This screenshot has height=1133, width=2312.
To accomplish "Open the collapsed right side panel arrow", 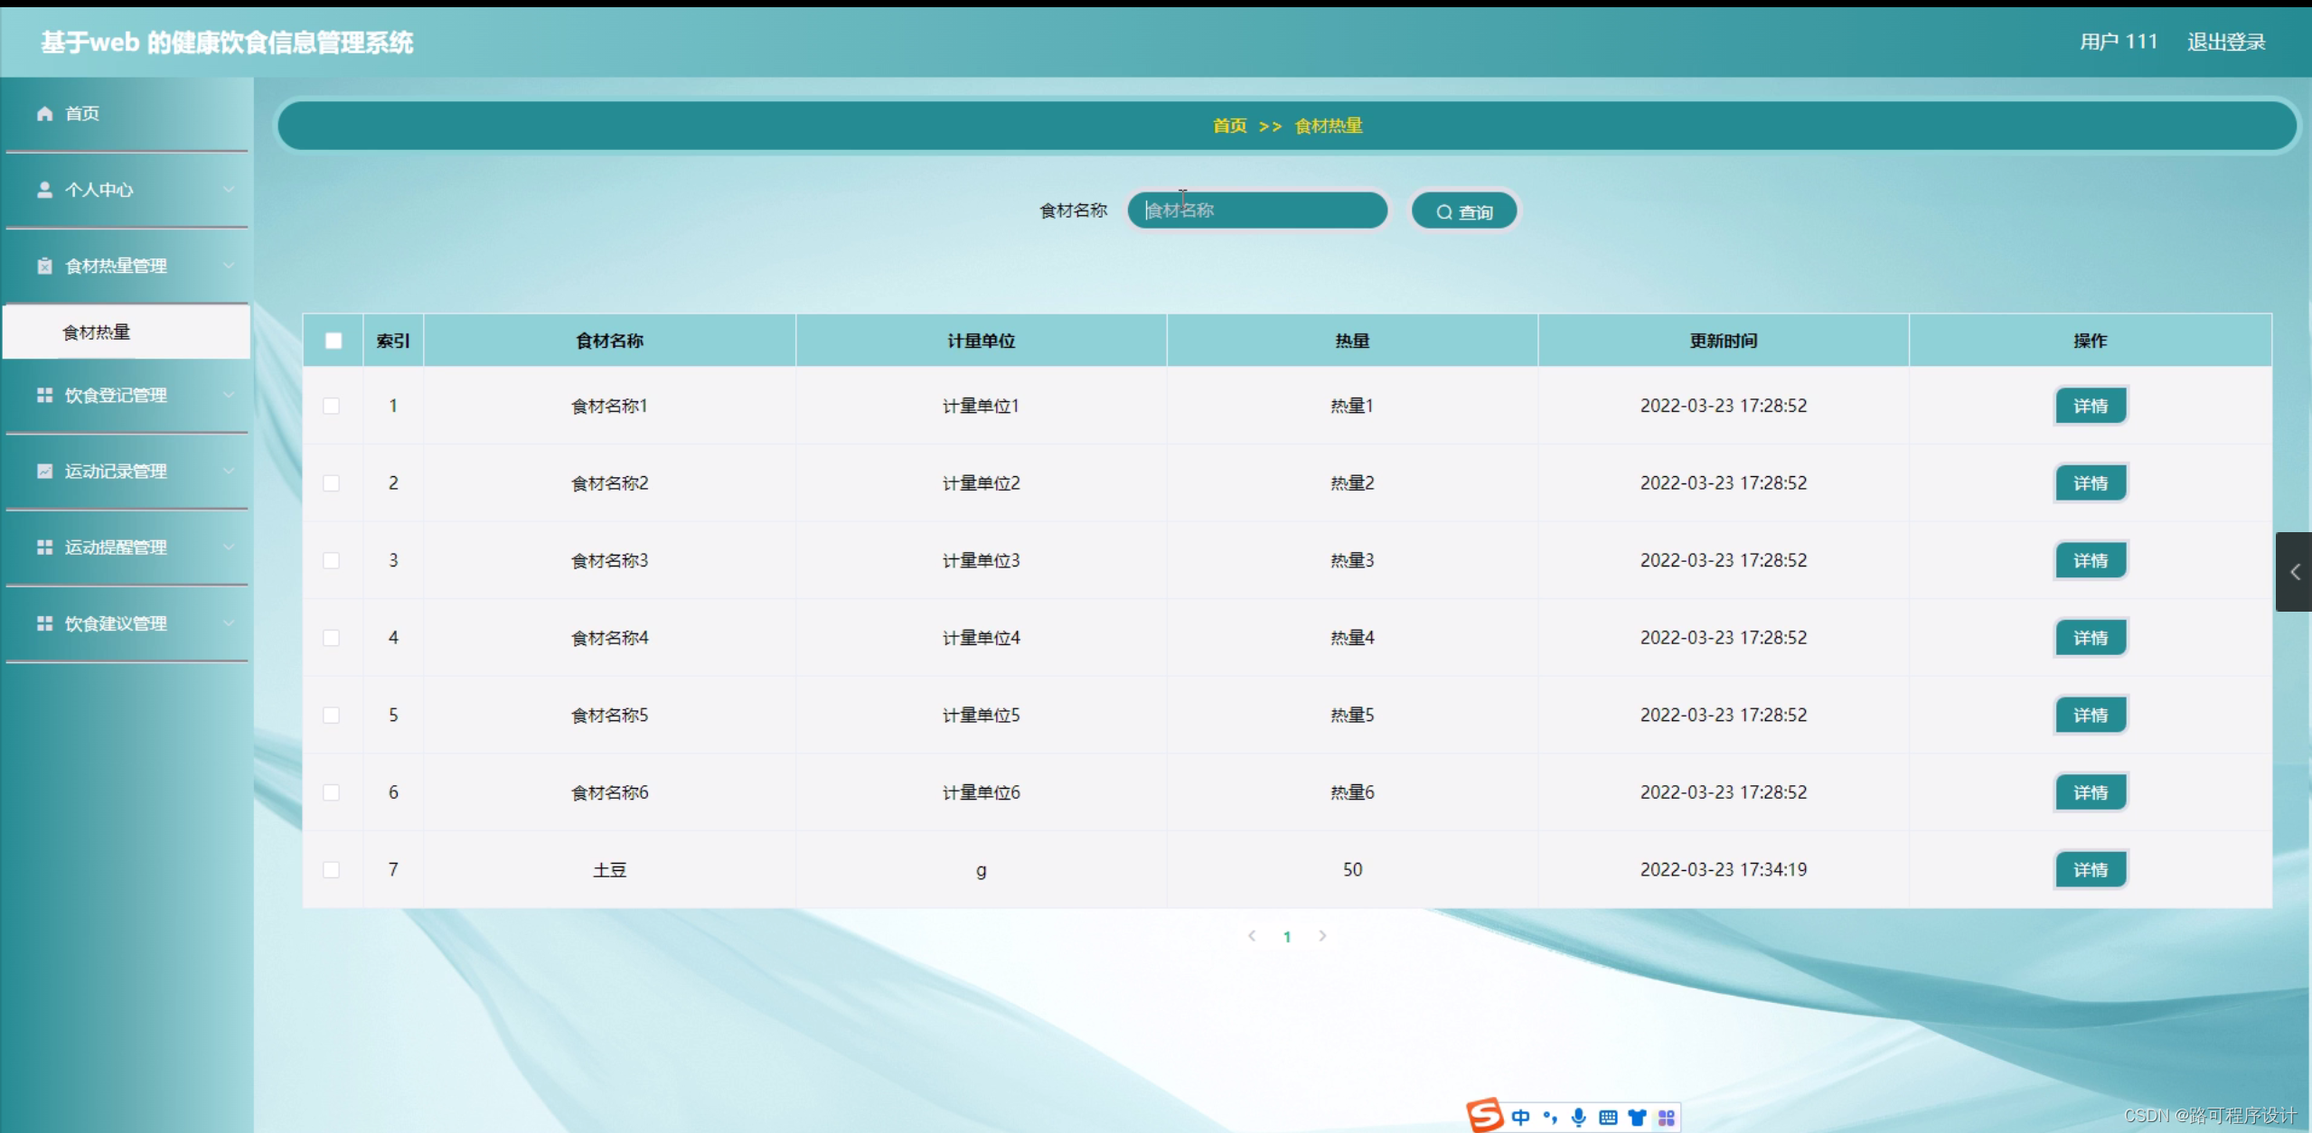I will [x=2294, y=572].
